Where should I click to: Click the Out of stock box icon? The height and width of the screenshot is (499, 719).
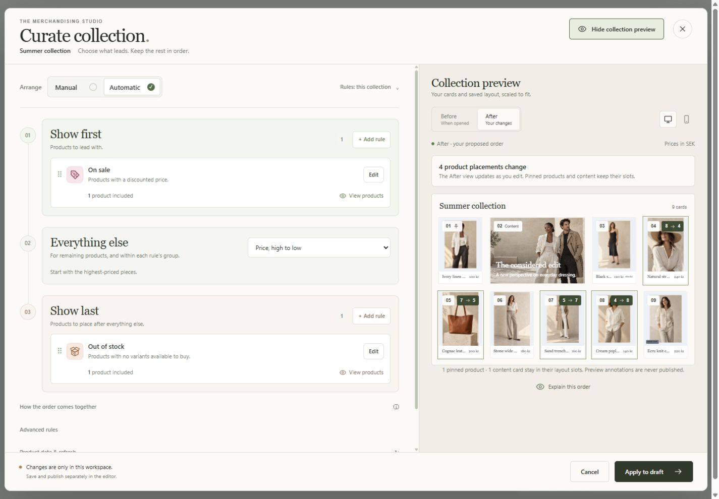point(75,351)
